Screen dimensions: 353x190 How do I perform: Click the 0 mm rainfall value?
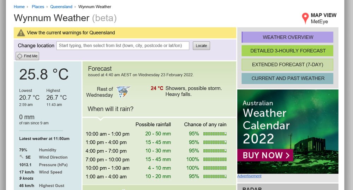(27, 117)
